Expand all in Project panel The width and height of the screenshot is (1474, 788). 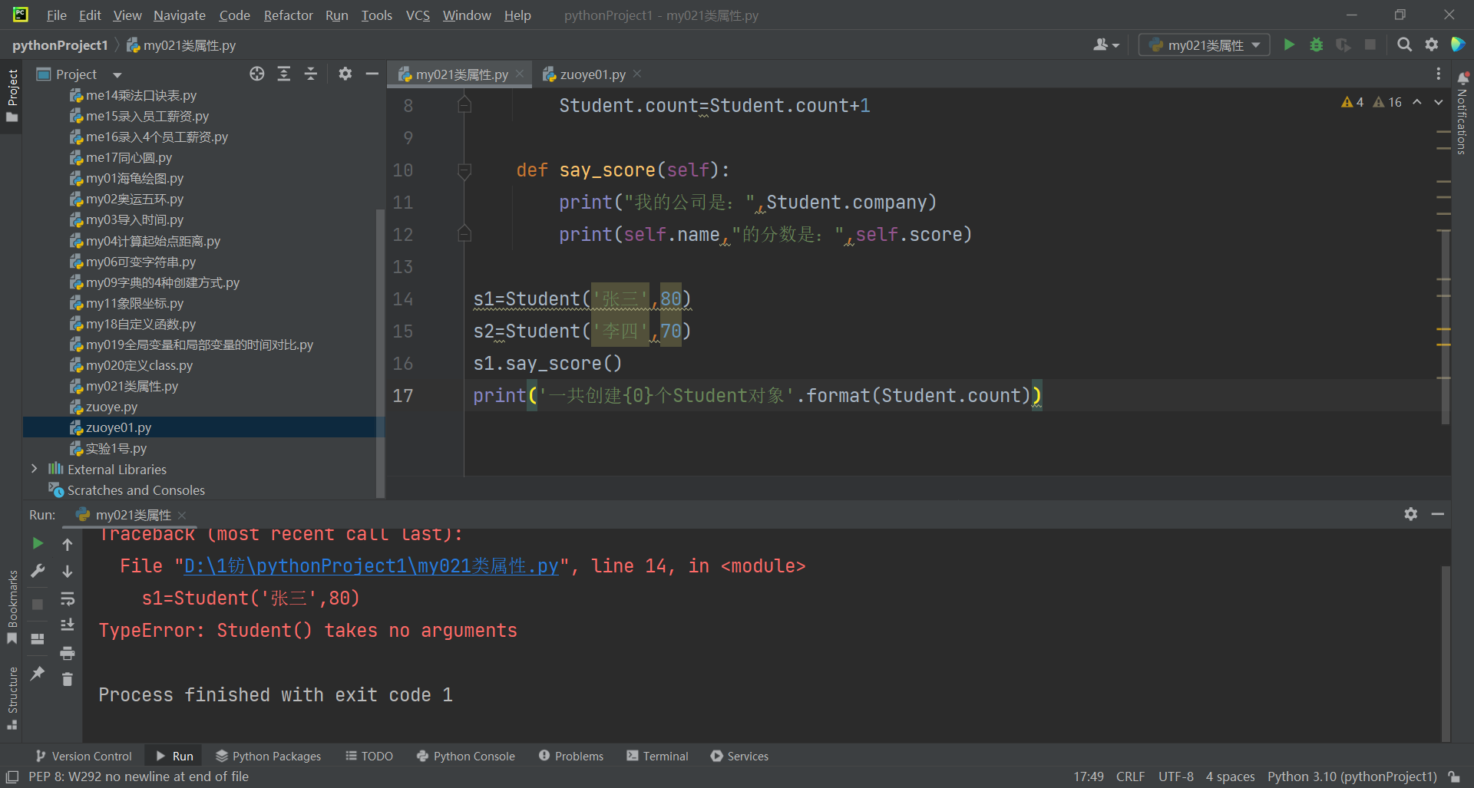coord(284,74)
